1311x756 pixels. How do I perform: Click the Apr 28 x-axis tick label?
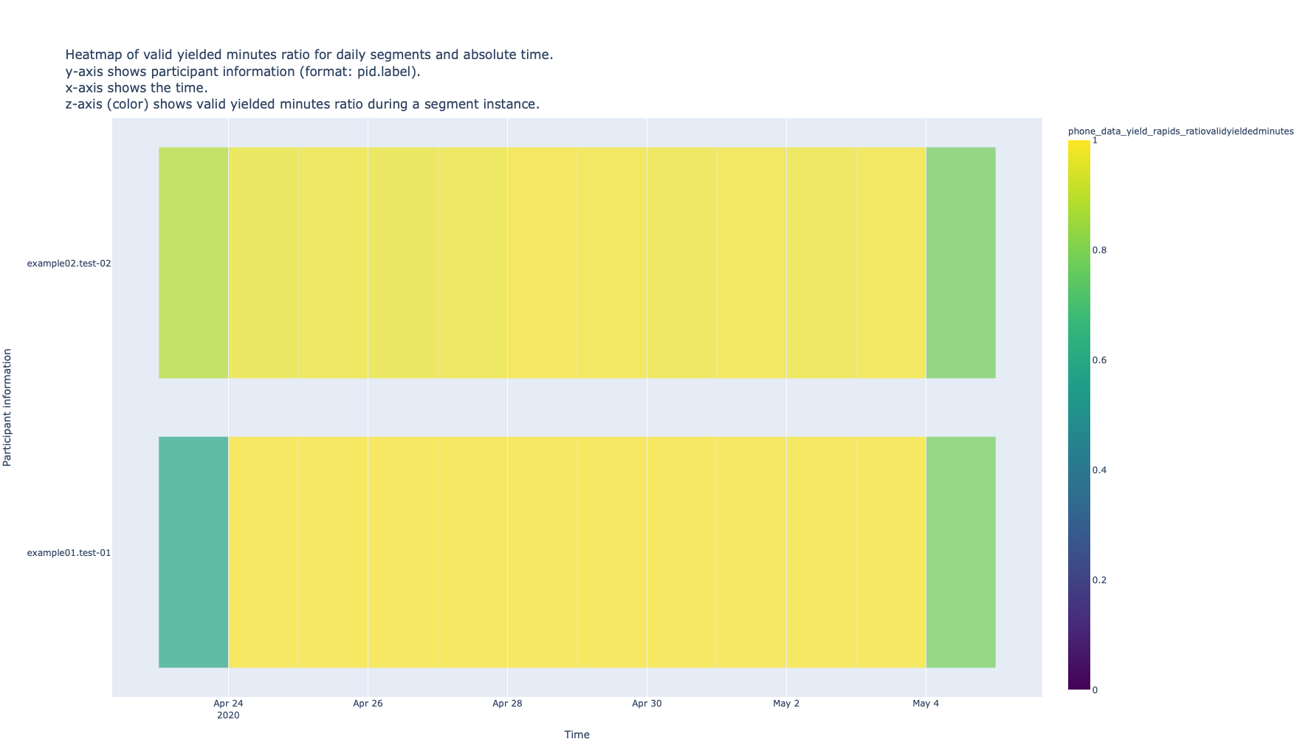point(507,704)
